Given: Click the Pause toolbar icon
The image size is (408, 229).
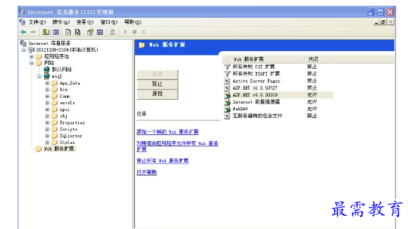Looking at the screenshot, I should 144,32.
